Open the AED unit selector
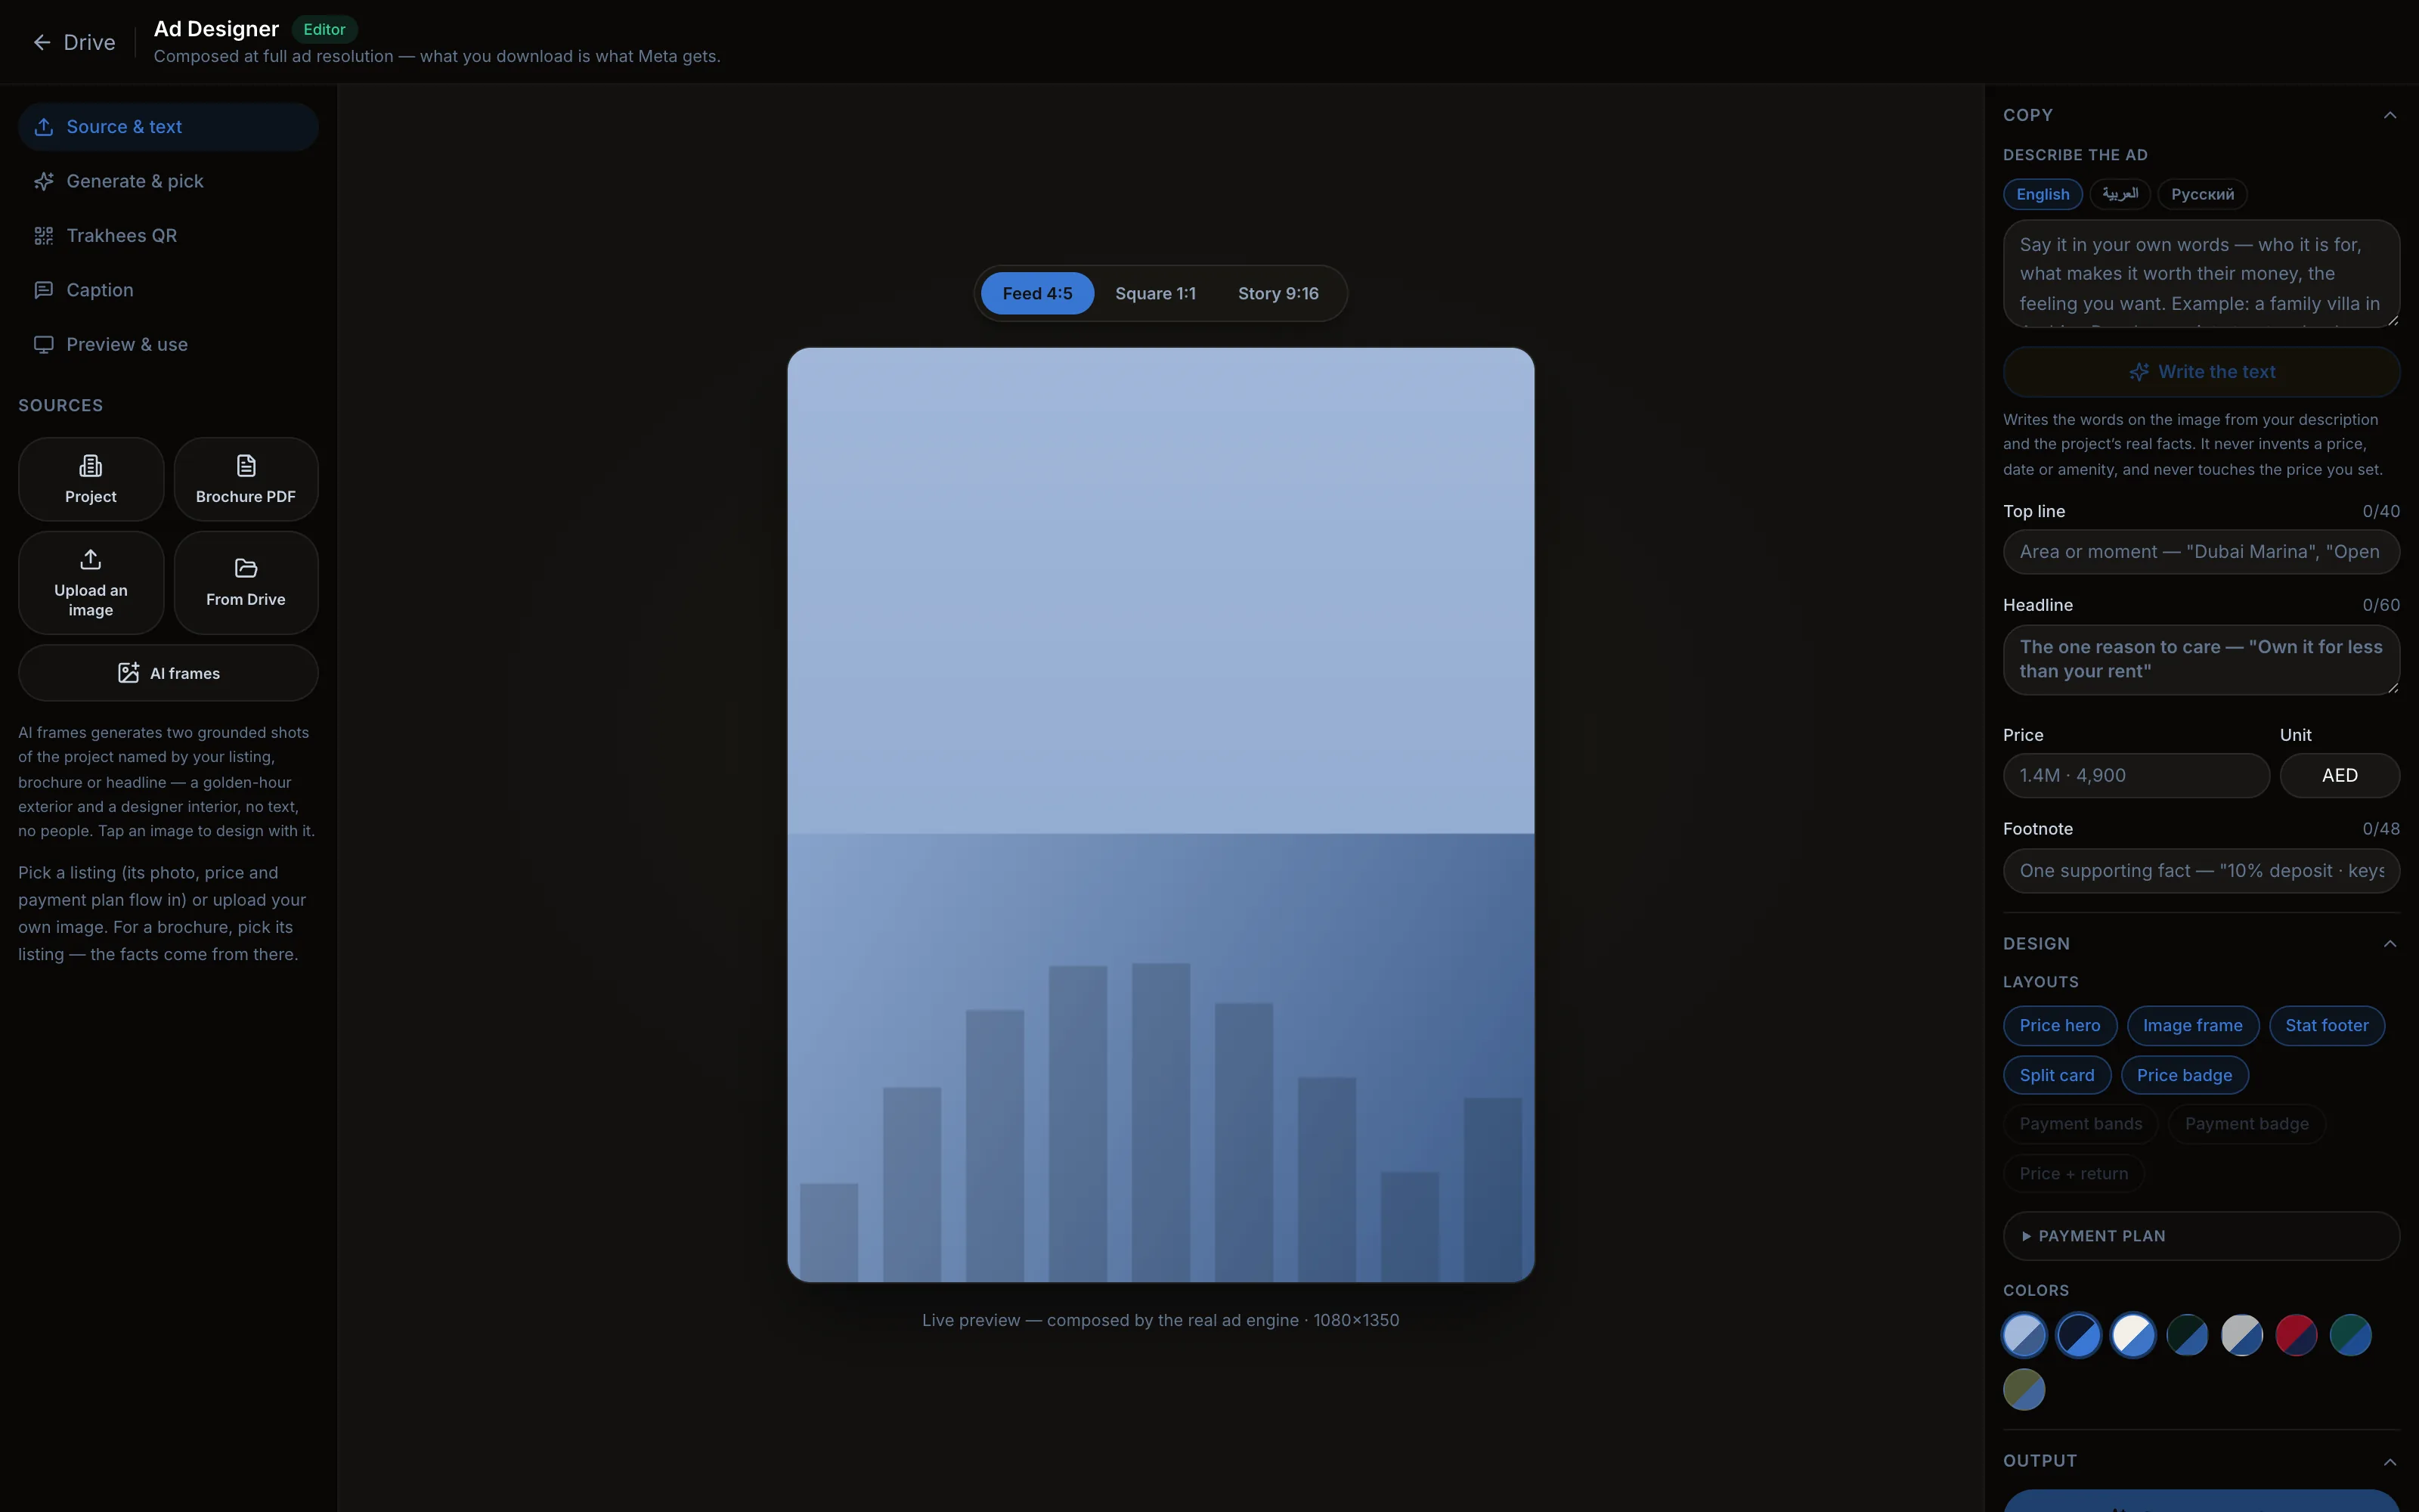The height and width of the screenshot is (1512, 2419). (x=2339, y=775)
